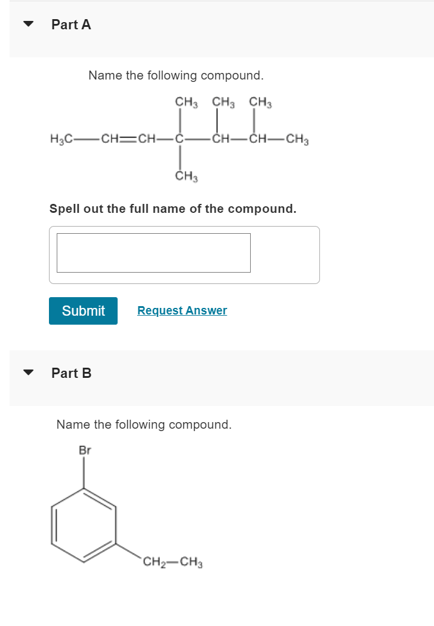This screenshot has height=626, width=434.
Task: Select the compound structure diagram in Part A
Action: [x=179, y=138]
